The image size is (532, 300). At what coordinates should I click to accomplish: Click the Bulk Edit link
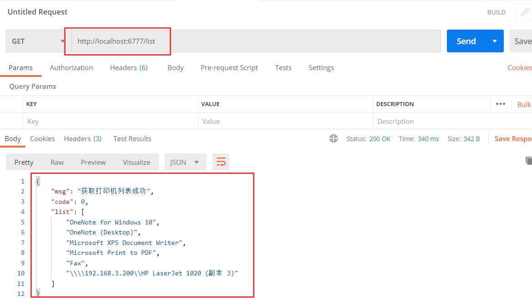click(x=524, y=104)
